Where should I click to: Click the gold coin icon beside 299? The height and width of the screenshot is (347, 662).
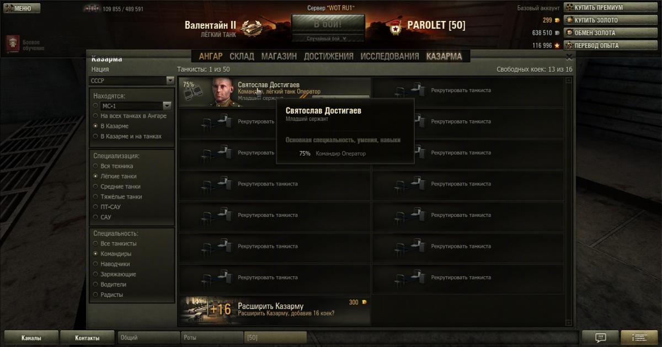557,20
